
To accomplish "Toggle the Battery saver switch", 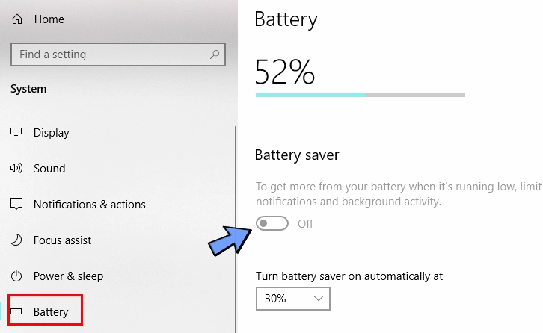I will tap(271, 223).
